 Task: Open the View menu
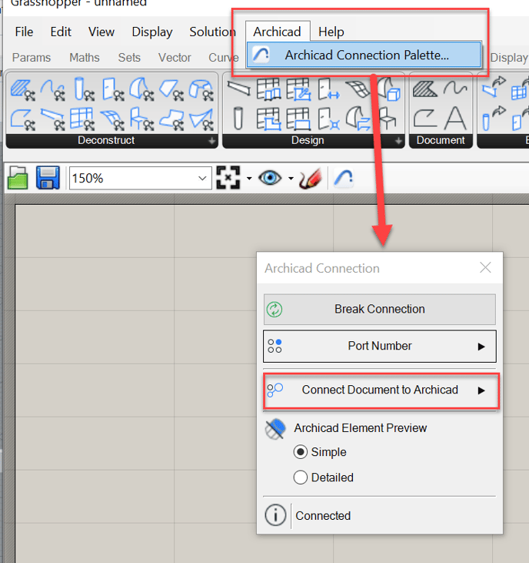(101, 32)
